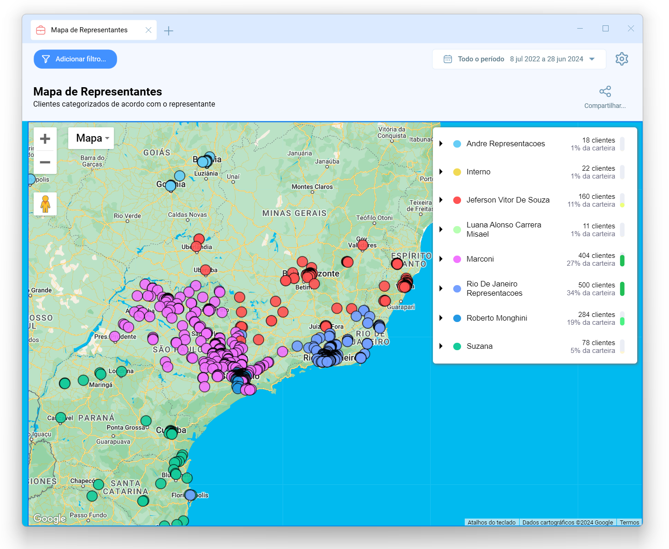669x549 pixels.
Task: Click the 160 clientes text
Action: click(x=597, y=197)
